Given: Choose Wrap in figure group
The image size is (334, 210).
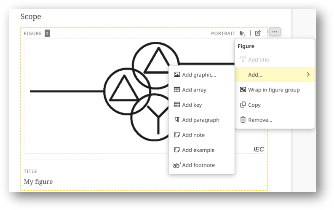Looking at the screenshot, I should [x=275, y=90].
